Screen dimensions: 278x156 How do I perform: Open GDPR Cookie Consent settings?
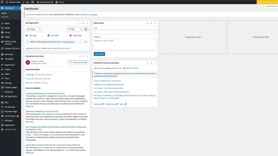(x=10, y=42)
